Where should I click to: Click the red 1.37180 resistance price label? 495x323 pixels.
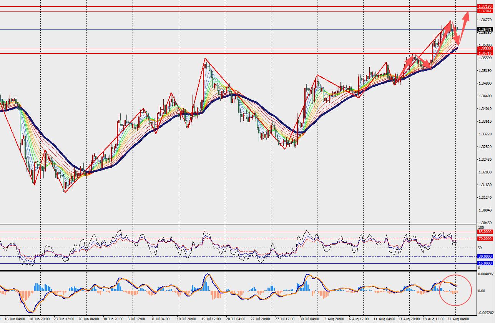tap(485, 7)
